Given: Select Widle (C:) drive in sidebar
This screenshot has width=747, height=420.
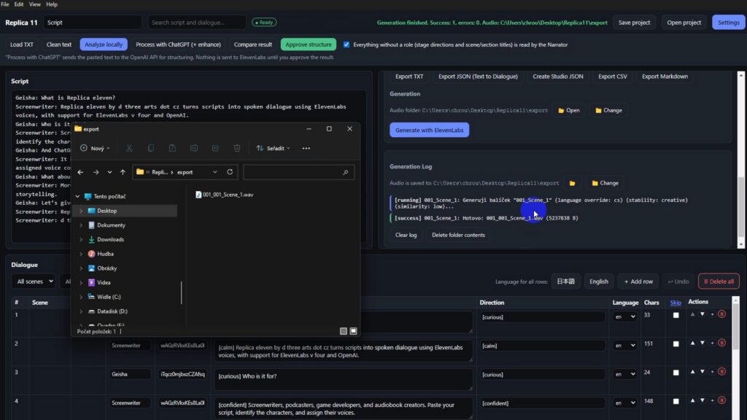Looking at the screenshot, I should 109,297.
